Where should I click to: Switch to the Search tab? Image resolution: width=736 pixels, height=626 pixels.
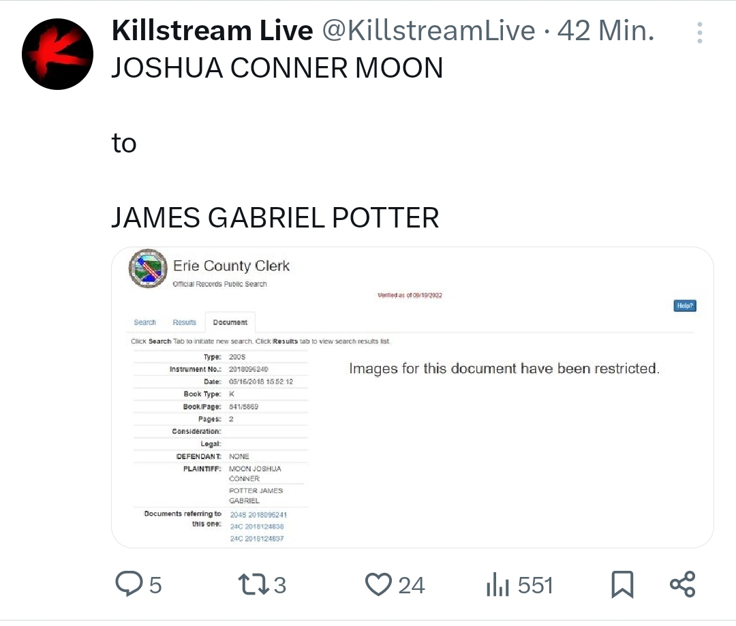click(144, 322)
